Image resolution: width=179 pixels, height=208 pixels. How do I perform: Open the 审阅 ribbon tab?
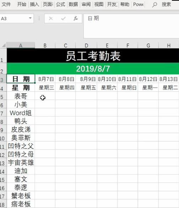click(86, 4)
